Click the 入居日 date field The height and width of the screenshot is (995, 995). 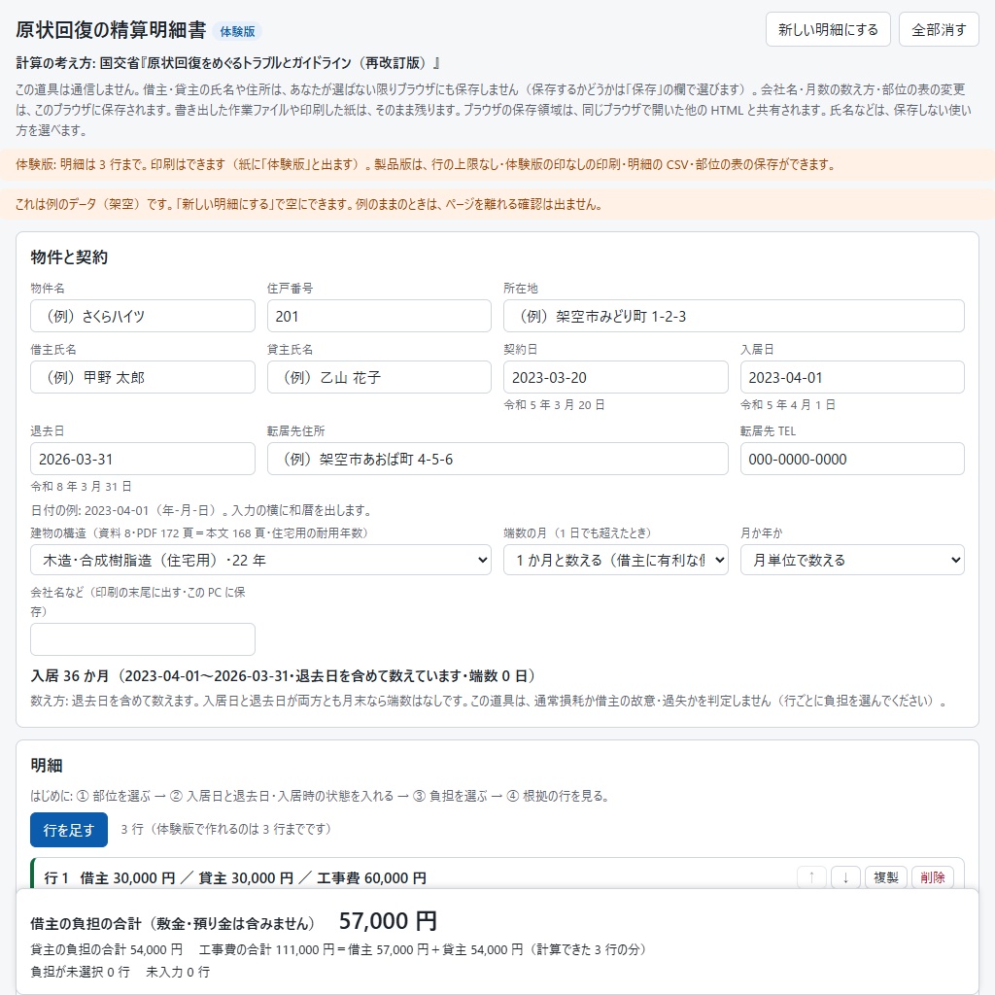point(851,377)
